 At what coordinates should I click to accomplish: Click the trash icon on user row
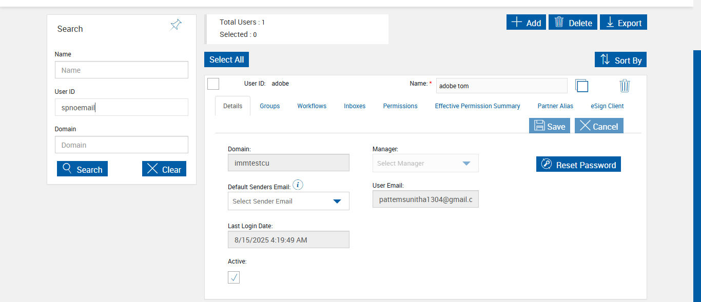tap(624, 86)
